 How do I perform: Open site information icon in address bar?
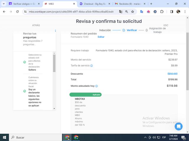[25, 12]
